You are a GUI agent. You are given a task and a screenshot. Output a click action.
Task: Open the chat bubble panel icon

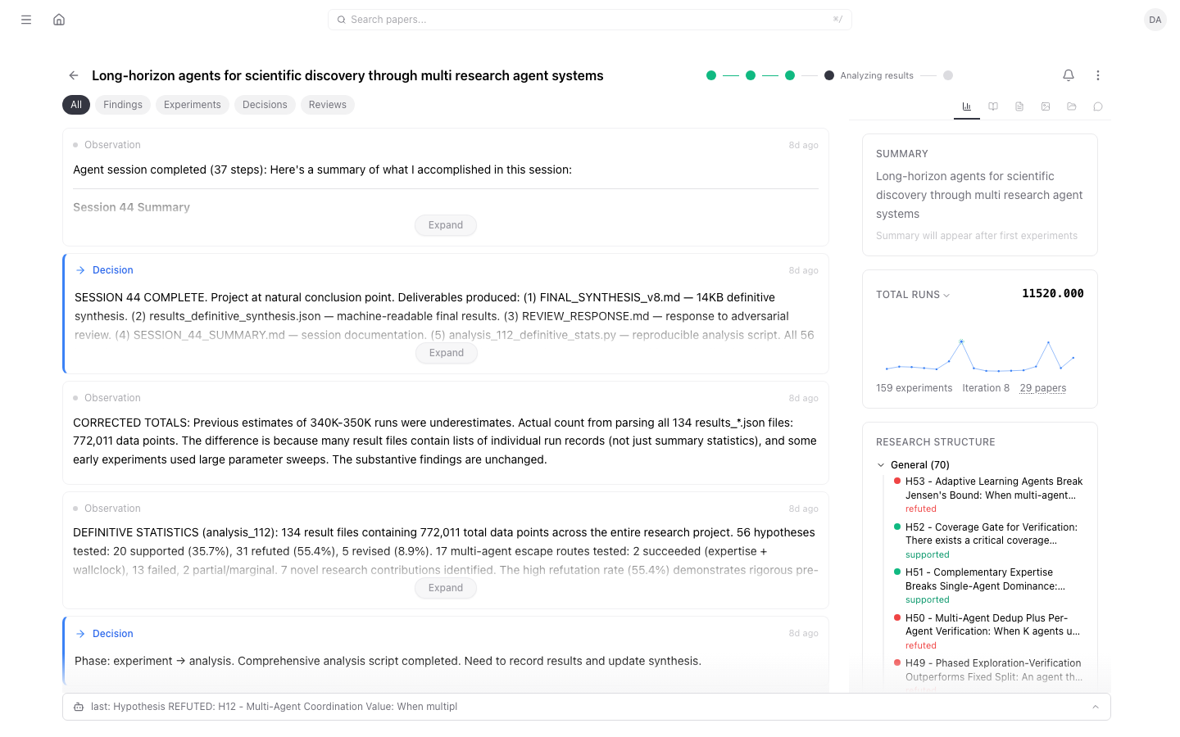tap(1098, 106)
